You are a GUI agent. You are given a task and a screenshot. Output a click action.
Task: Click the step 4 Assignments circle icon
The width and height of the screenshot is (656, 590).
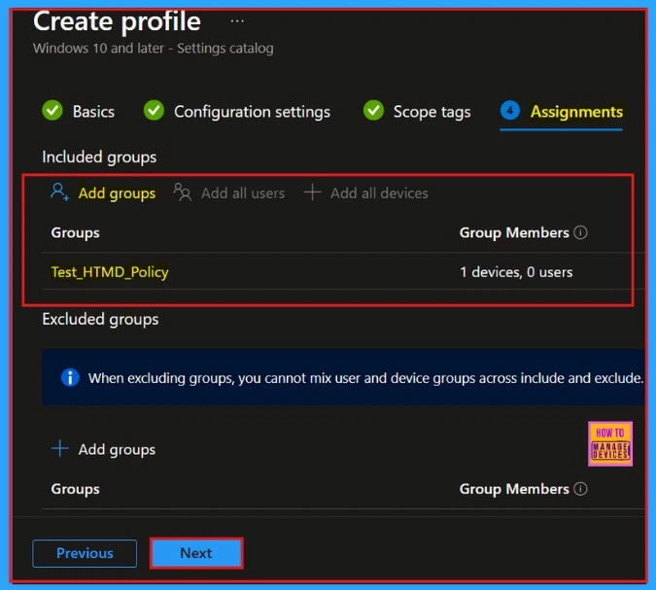pos(510,111)
